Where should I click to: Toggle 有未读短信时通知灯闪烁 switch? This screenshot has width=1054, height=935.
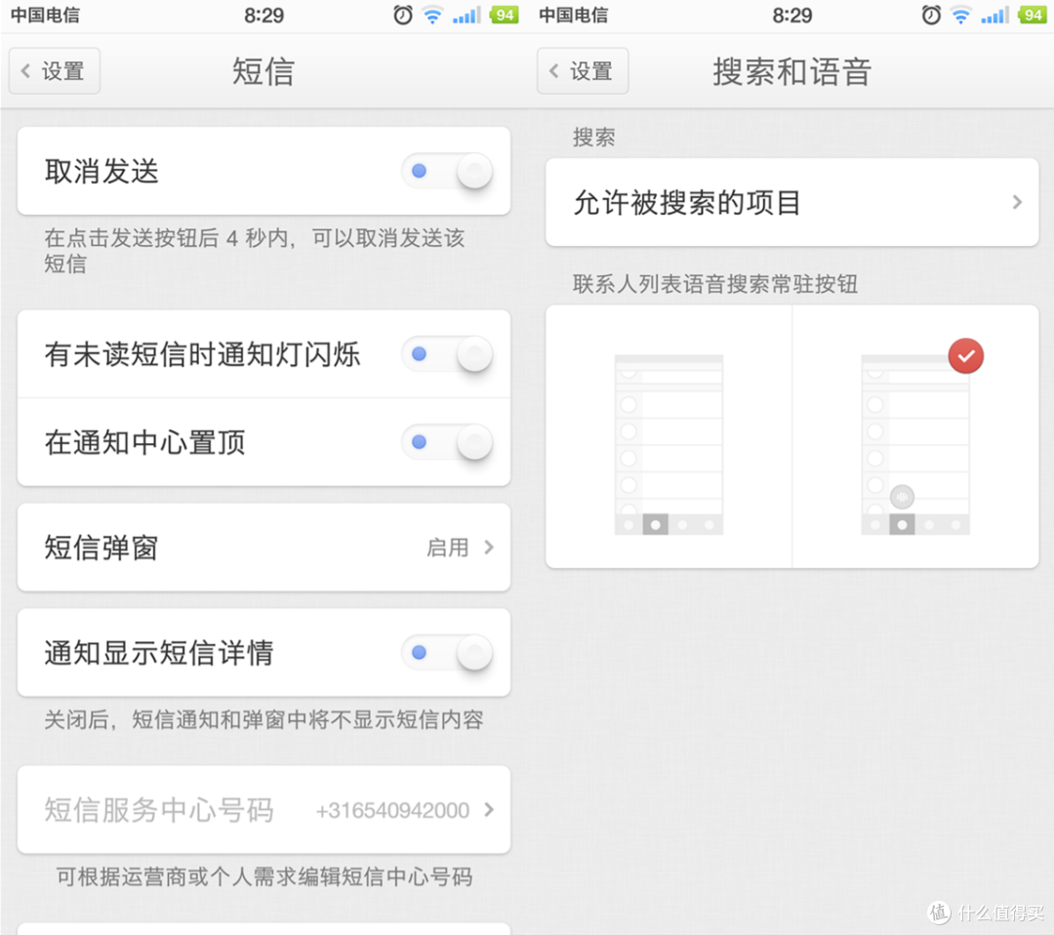pos(447,354)
